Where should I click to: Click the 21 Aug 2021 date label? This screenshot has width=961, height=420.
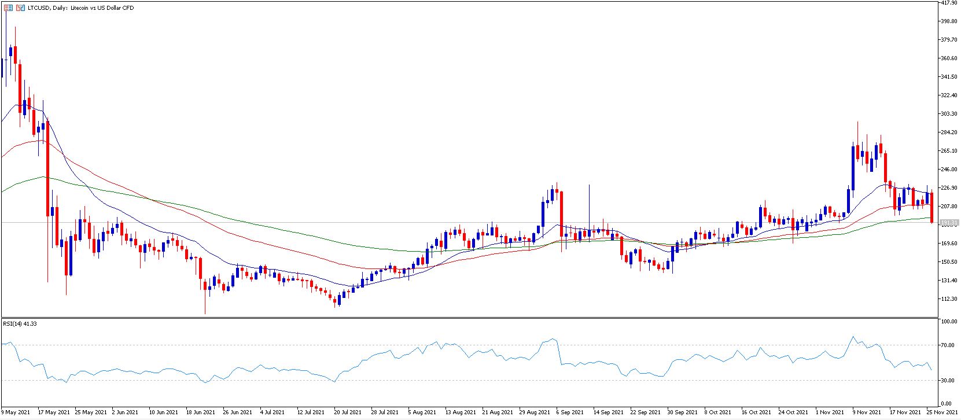[498, 412]
